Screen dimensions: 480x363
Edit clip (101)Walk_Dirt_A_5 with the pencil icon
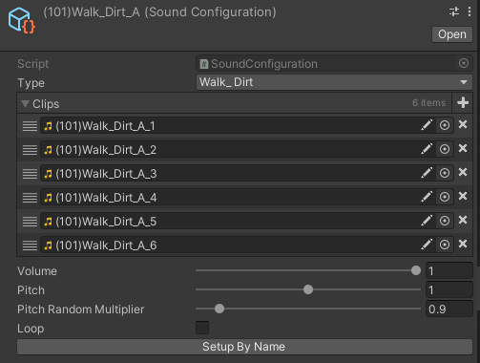click(427, 221)
